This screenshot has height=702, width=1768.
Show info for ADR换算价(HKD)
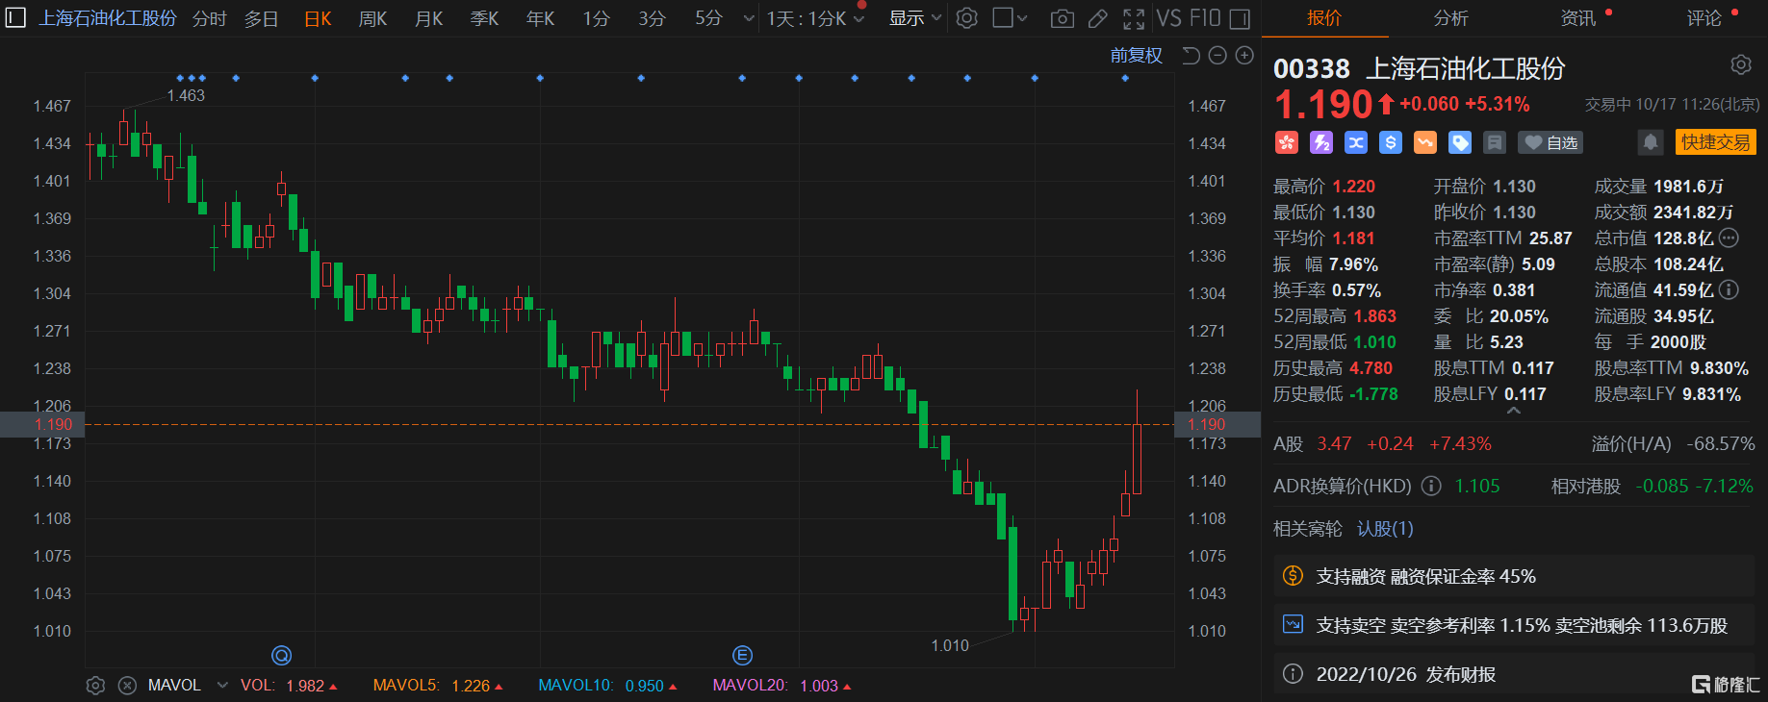click(1432, 487)
